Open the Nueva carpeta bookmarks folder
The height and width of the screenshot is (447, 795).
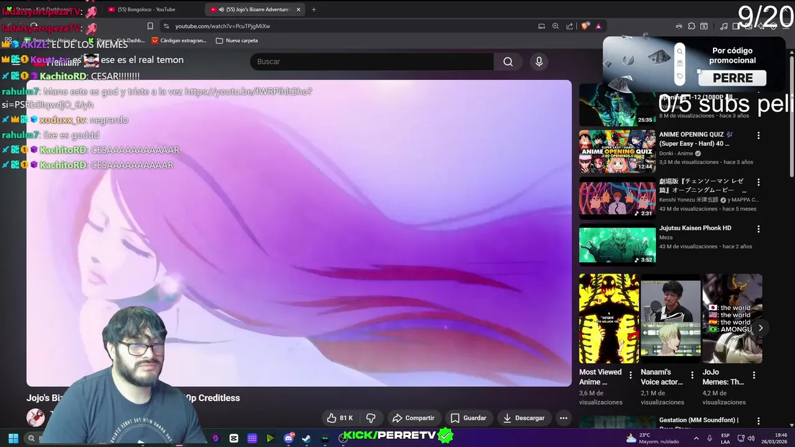pos(237,40)
